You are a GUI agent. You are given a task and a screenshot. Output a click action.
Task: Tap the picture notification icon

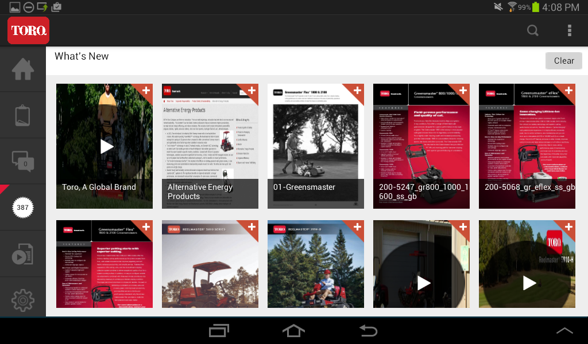14,7
